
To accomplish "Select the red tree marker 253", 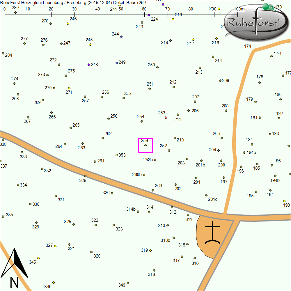I will (x=166, y=118).
